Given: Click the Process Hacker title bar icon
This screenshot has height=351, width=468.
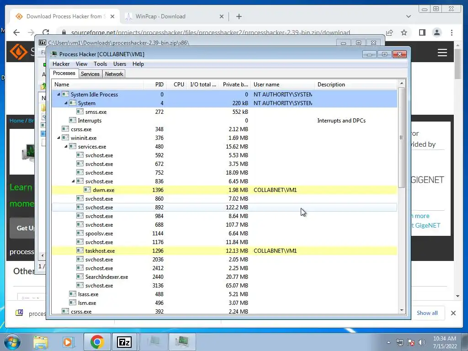Looking at the screenshot, I should [x=54, y=54].
